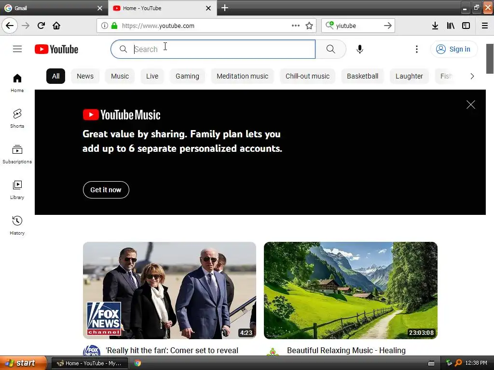Open page actions three-dot menu in address bar
494x370 pixels.
(296, 26)
